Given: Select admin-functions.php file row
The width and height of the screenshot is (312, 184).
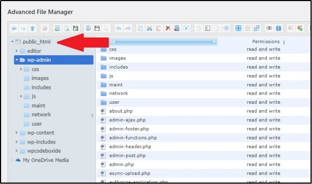Looking at the screenshot, I should coord(203,138).
